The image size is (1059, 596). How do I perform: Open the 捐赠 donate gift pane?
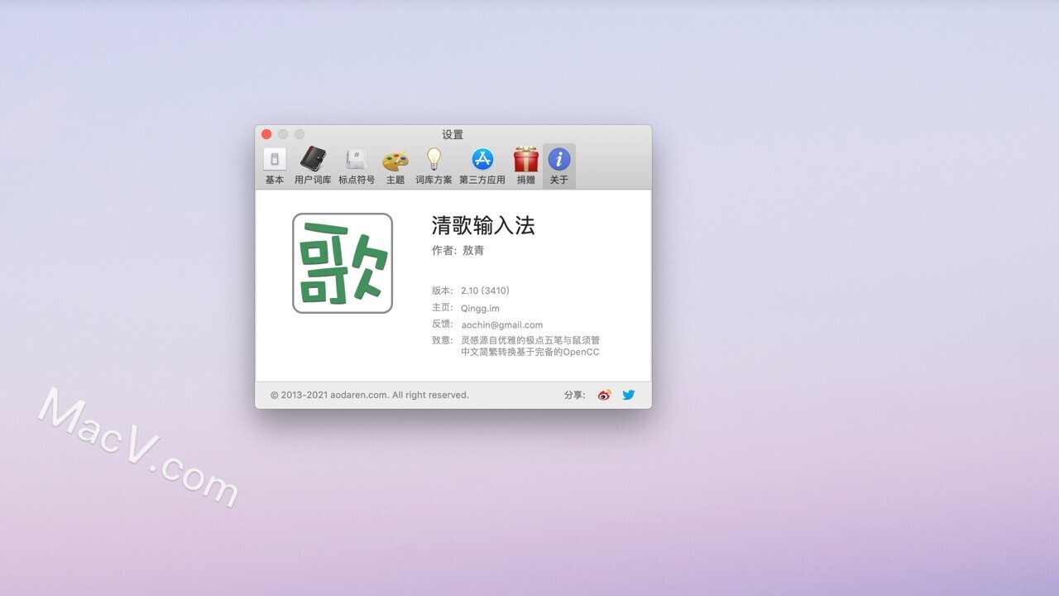pyautogui.click(x=525, y=165)
